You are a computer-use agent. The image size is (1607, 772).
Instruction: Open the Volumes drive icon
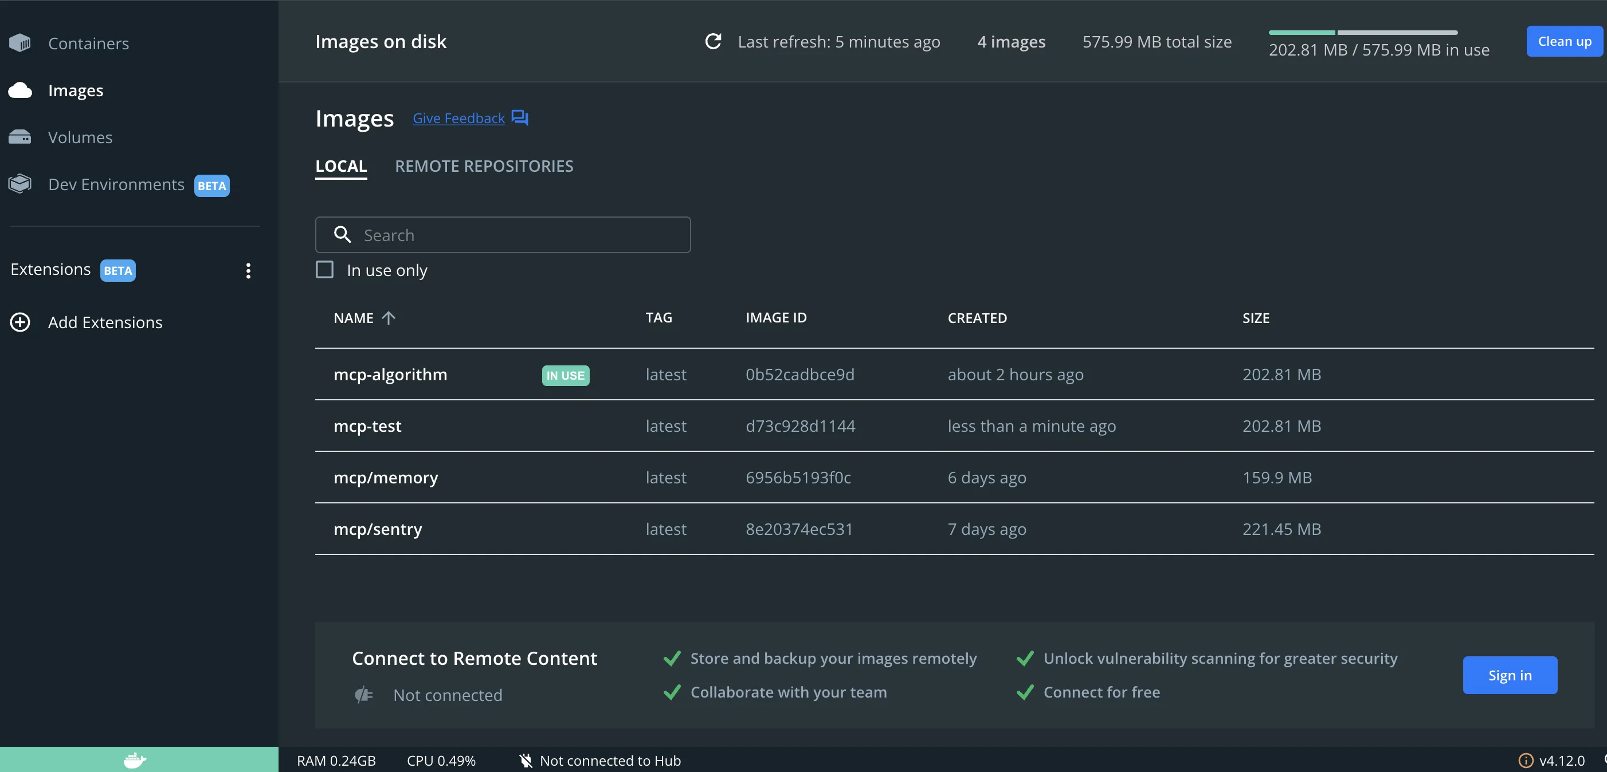pos(20,137)
